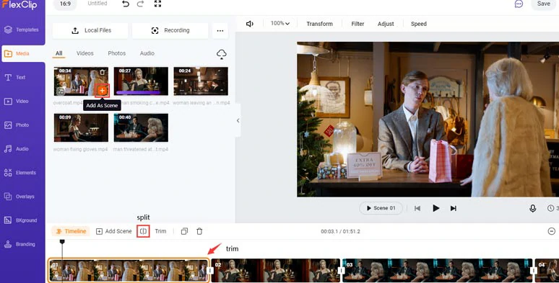Upload from Local Files

pyautogui.click(x=90, y=30)
